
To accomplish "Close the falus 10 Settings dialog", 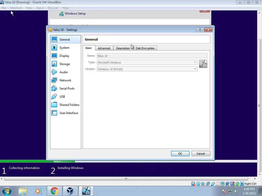I will pyautogui.click(x=208, y=30).
